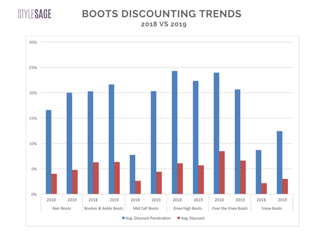This screenshot has width=322, height=241.
Task: Select the Over the Knee Boots label
Action: click(x=230, y=208)
